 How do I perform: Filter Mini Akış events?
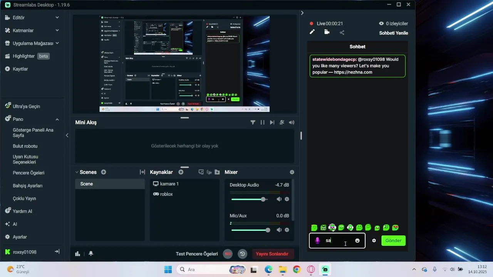(x=253, y=122)
